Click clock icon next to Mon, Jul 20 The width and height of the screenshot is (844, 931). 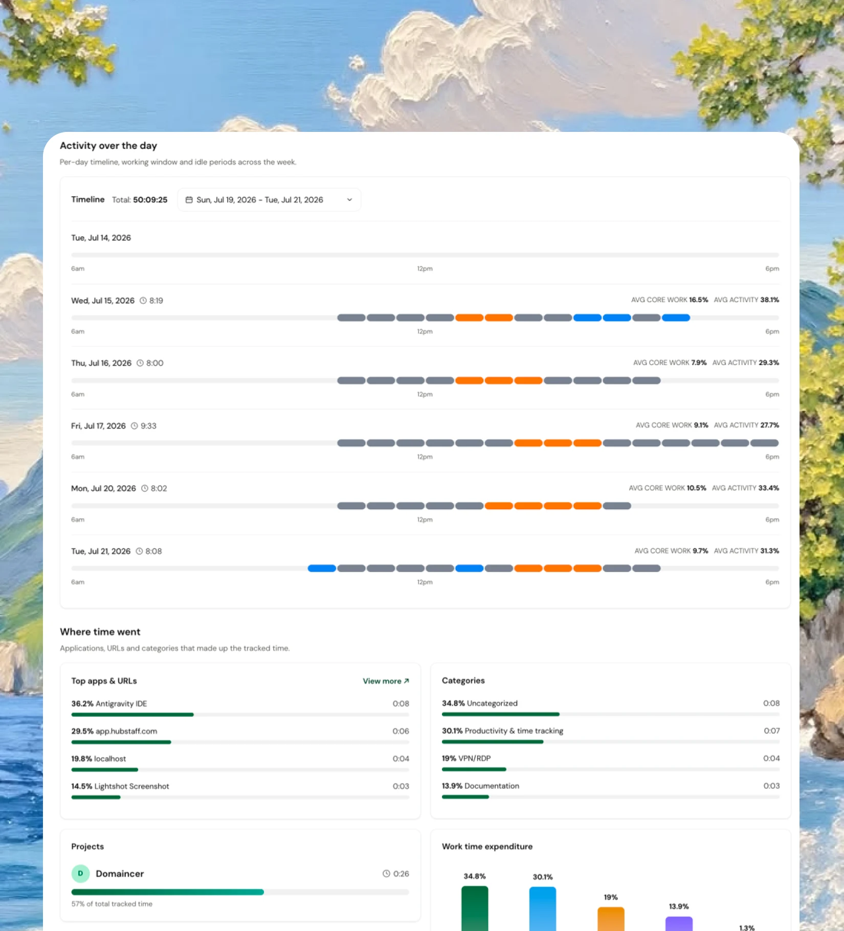[x=145, y=488]
